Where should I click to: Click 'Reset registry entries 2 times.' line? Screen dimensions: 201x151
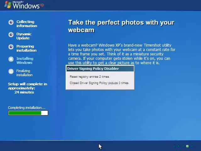[x=90, y=77]
